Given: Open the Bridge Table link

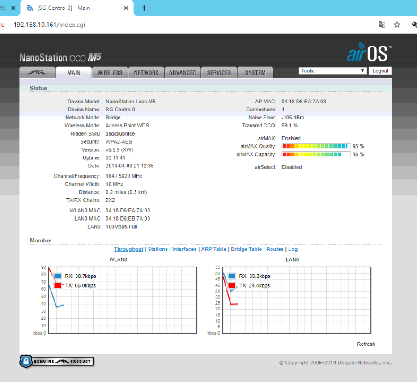Looking at the screenshot, I should pos(246,249).
